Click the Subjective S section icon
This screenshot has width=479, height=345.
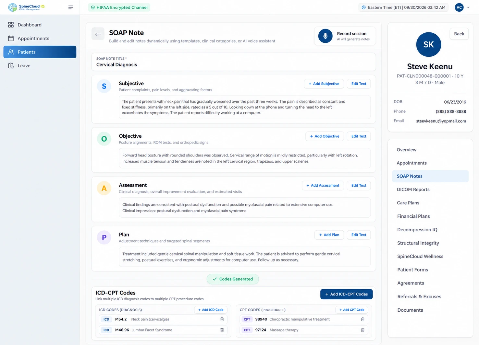coord(104,86)
